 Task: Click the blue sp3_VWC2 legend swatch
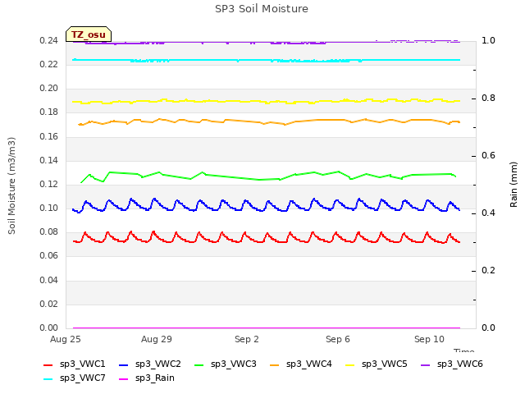click(124, 364)
